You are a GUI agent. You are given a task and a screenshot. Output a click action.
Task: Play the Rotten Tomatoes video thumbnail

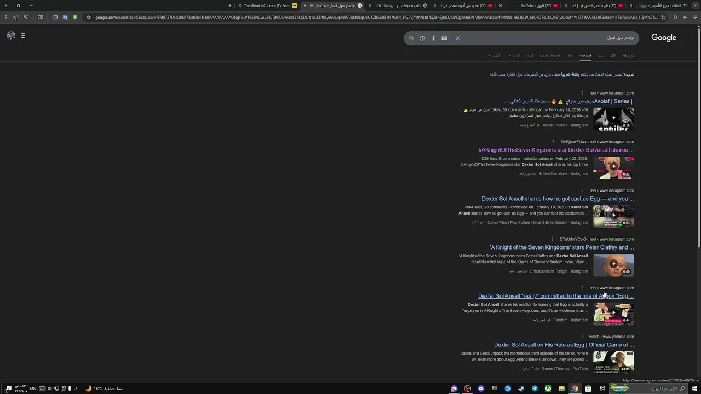pyautogui.click(x=613, y=167)
